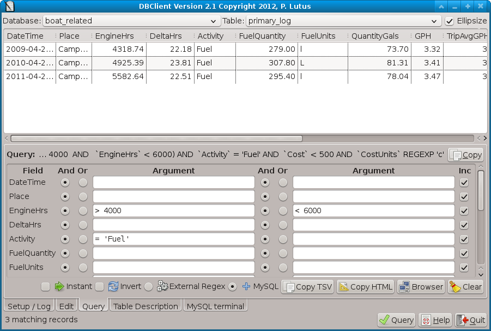Enable the Instant checkbox
Image resolution: width=491 pixels, height=331 pixels.
tap(45, 287)
